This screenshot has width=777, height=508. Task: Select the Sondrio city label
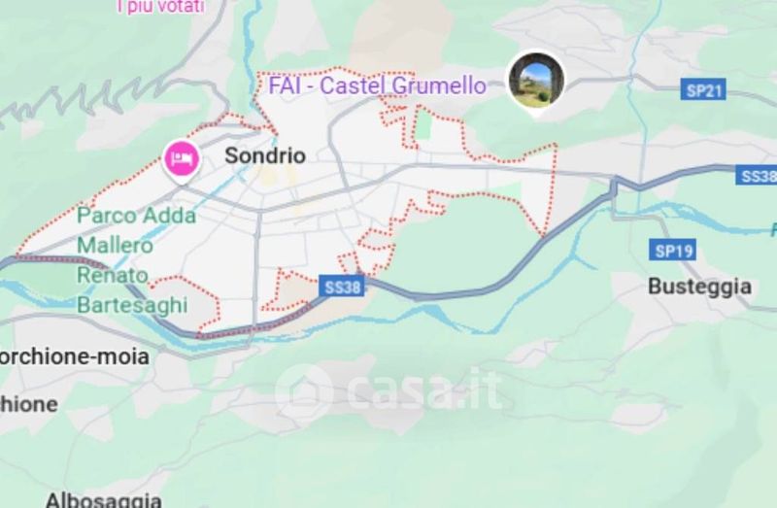pyautogui.click(x=265, y=155)
